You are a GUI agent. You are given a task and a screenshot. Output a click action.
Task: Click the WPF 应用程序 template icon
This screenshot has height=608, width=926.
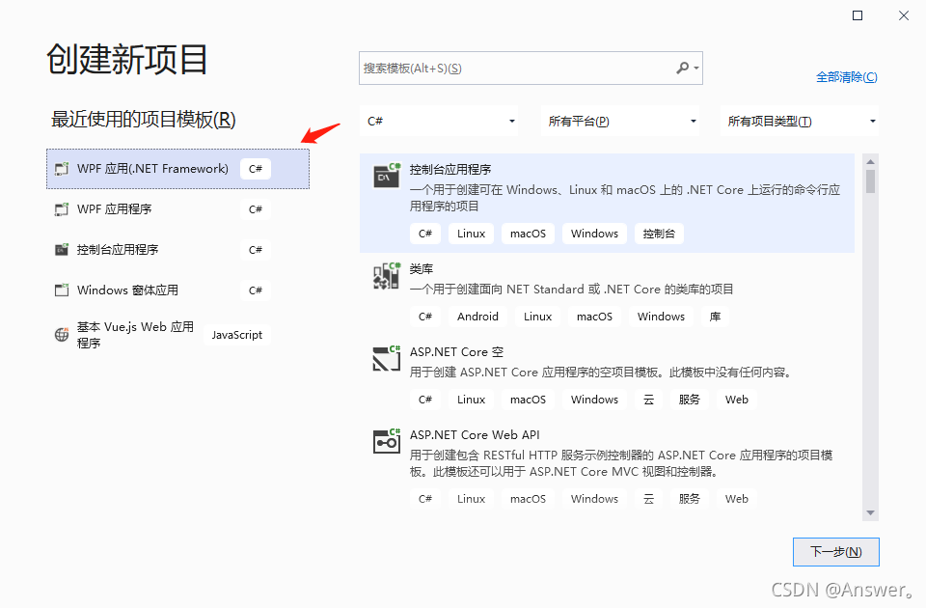(x=62, y=209)
